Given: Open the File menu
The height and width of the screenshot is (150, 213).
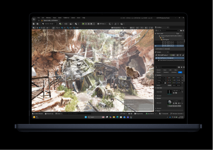Looking at the screenshot, I should click(x=39, y=18).
